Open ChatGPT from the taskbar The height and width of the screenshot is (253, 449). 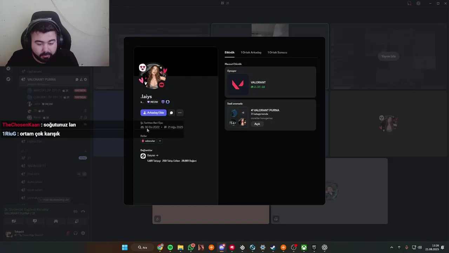pos(324,247)
